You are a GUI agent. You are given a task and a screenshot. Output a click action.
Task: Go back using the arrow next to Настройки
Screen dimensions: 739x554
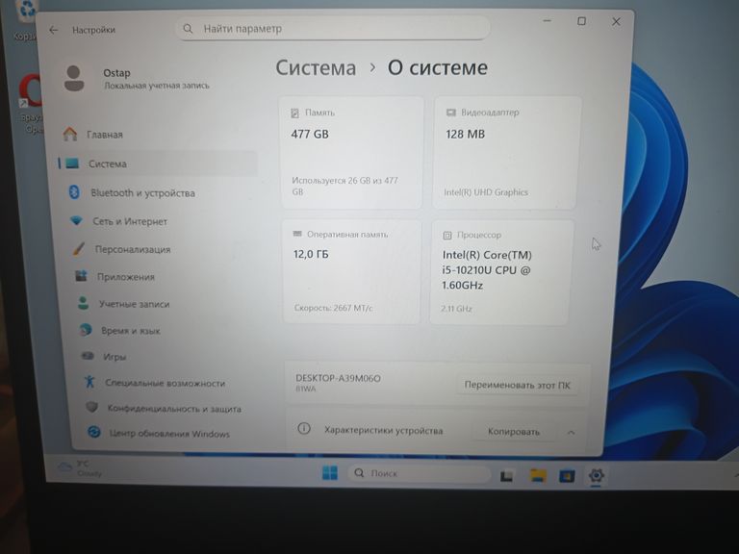(53, 30)
